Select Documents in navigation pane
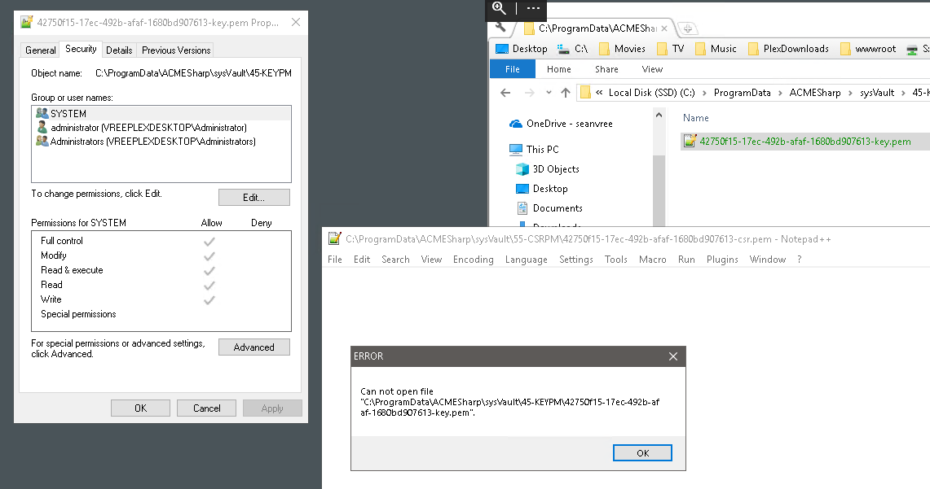The width and height of the screenshot is (930, 489). [549, 208]
